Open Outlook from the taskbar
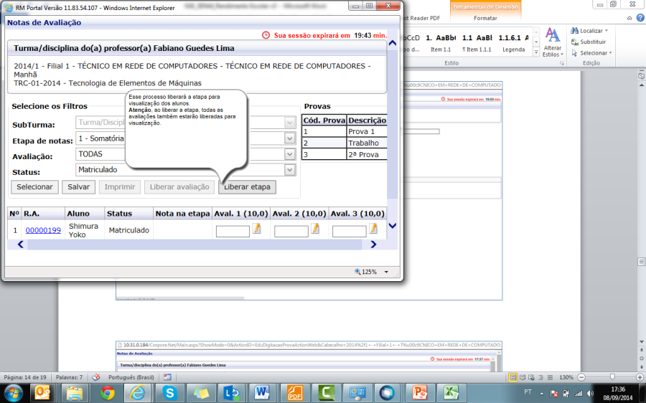This screenshot has height=403, width=646. tap(42, 393)
